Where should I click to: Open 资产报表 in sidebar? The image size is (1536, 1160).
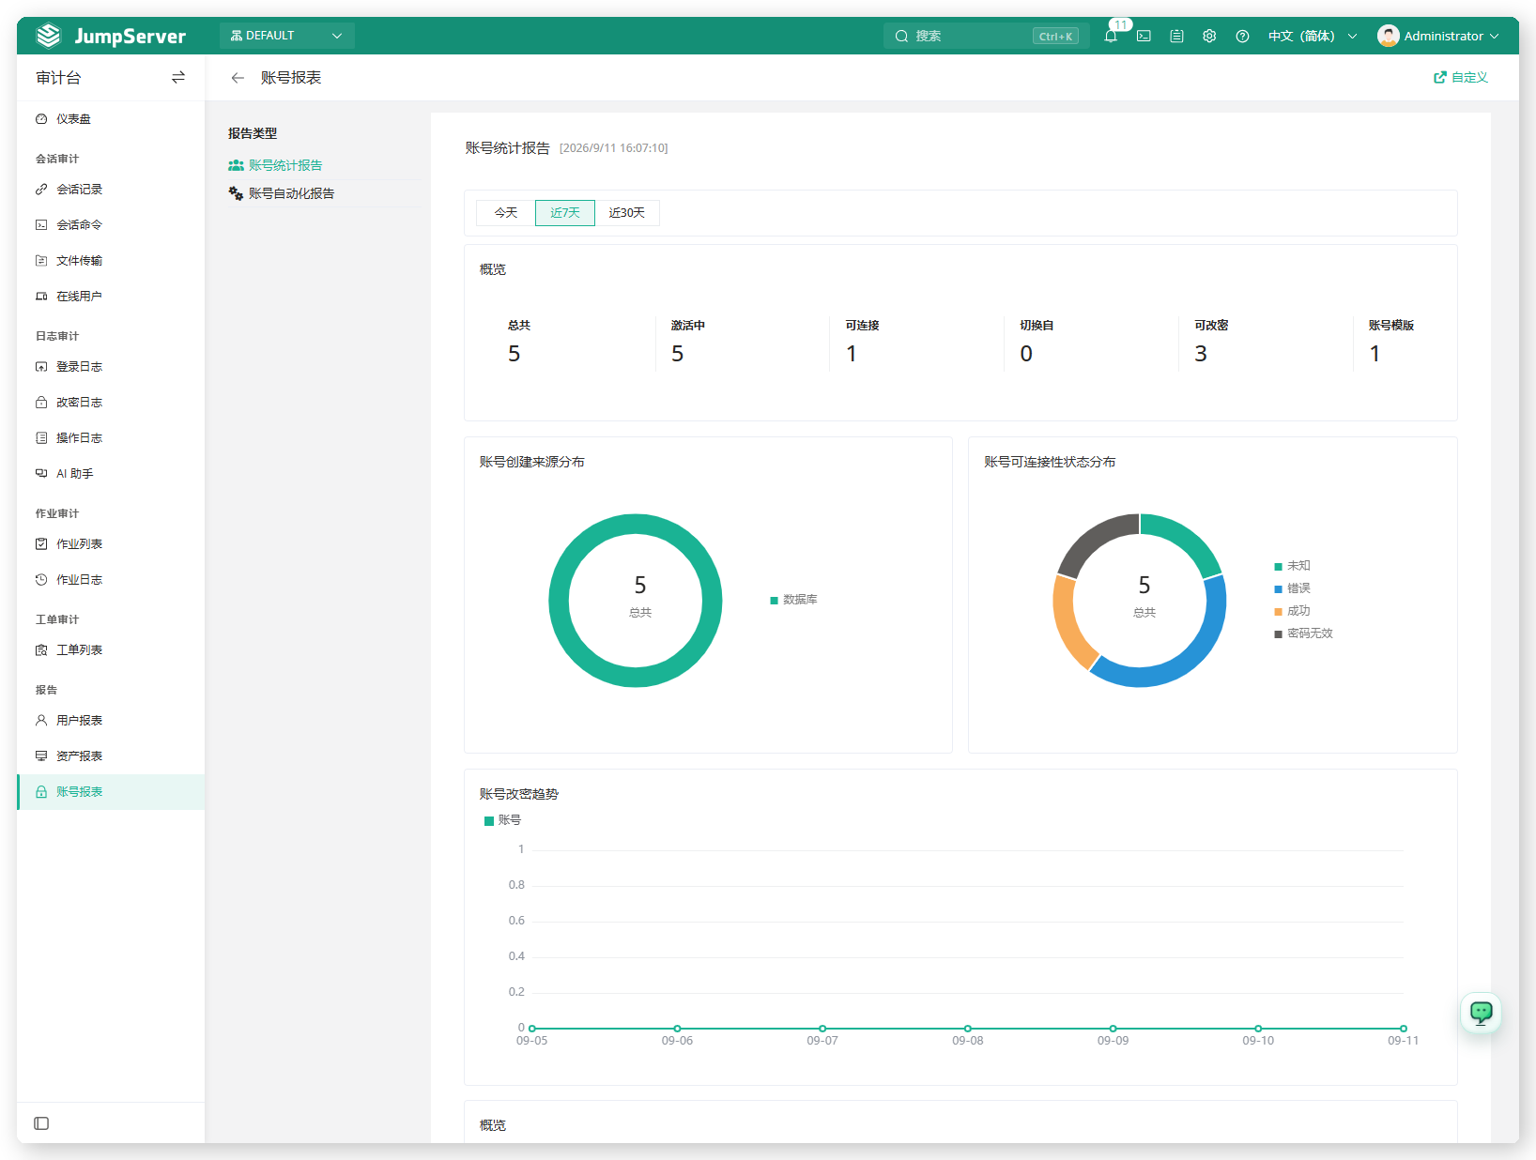pos(111,756)
